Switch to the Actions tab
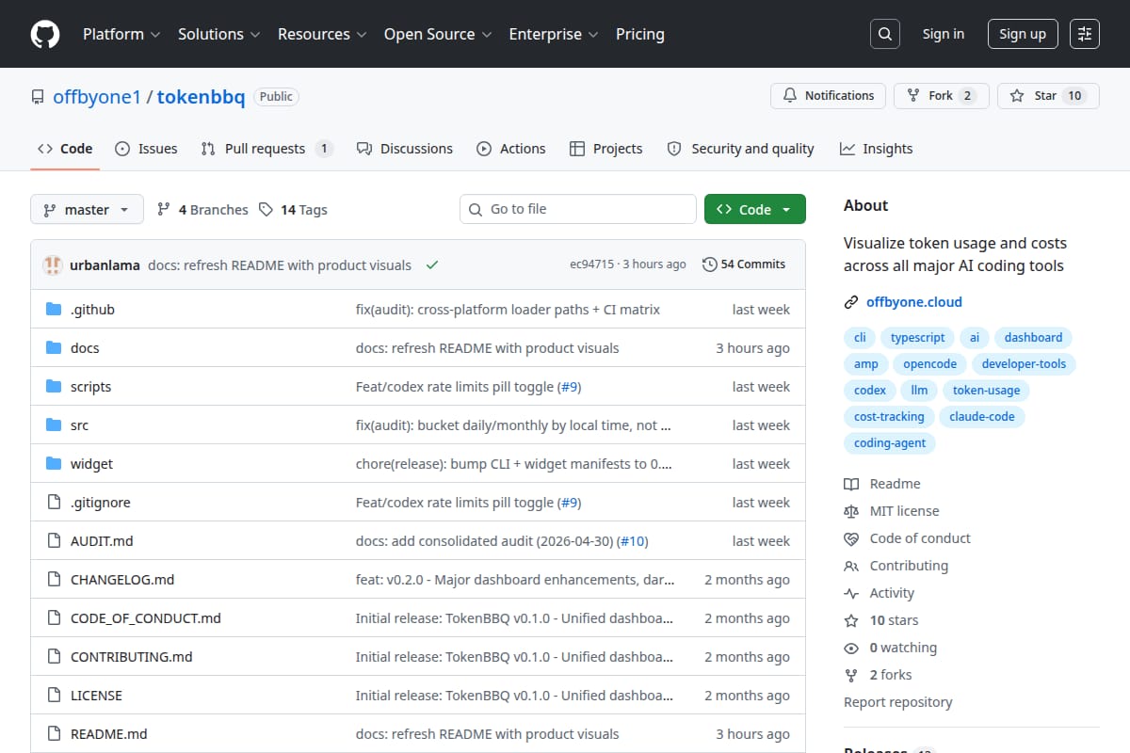The width and height of the screenshot is (1130, 753). coord(511,149)
